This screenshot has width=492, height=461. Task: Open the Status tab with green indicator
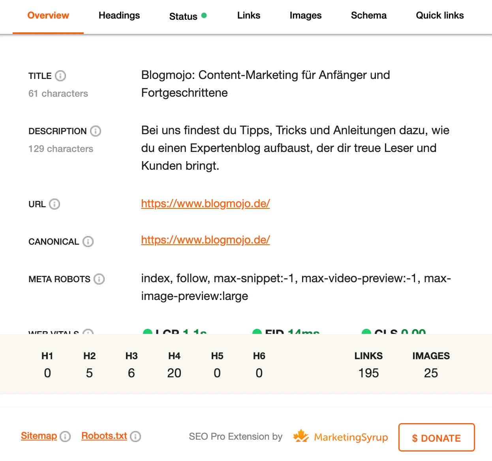point(183,17)
